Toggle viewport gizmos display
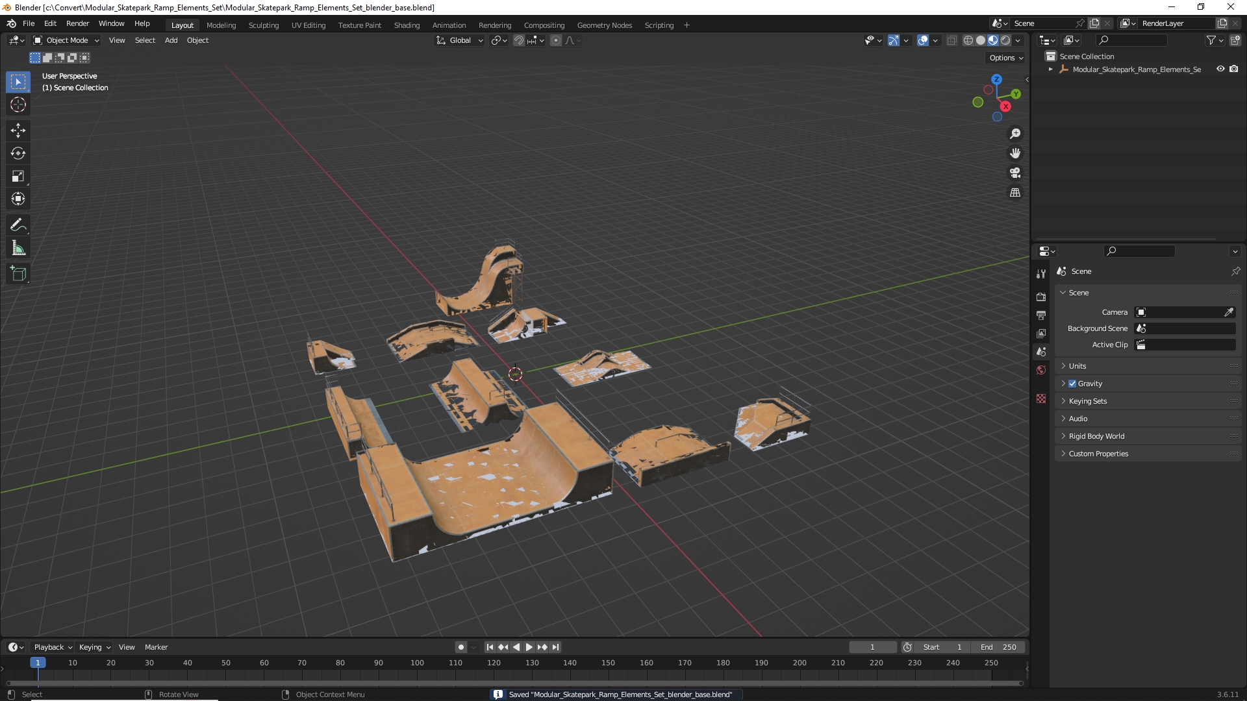This screenshot has width=1247, height=701. click(894, 40)
